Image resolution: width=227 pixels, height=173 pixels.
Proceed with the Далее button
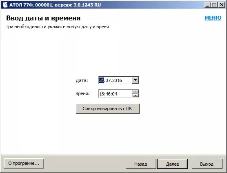click(x=172, y=164)
